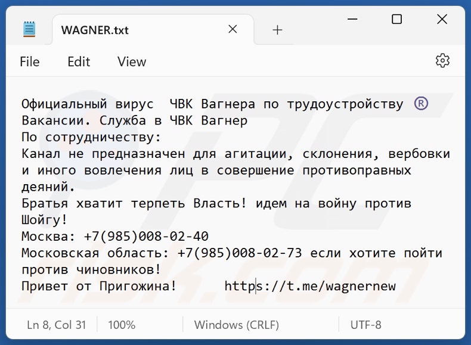Open the Notepad settings gear
Viewport: 471px width, 345px height.
tap(442, 61)
